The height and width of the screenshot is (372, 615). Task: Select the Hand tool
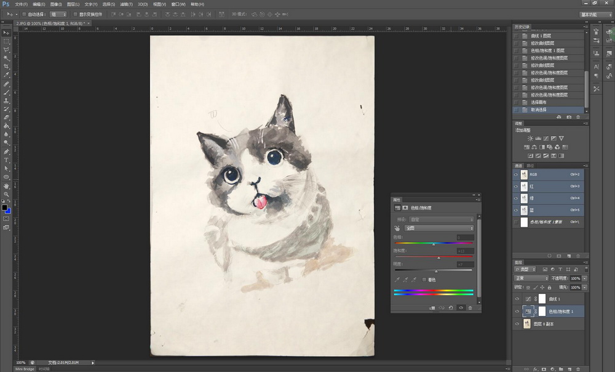pos(6,186)
